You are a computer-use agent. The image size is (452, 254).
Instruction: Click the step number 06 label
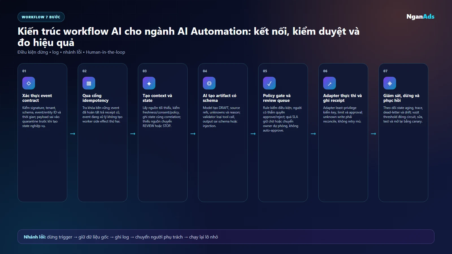325,71
